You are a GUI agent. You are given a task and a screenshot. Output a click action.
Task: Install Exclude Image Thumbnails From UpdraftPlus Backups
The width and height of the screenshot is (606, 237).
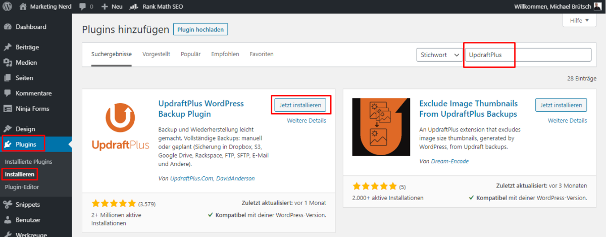561,105
